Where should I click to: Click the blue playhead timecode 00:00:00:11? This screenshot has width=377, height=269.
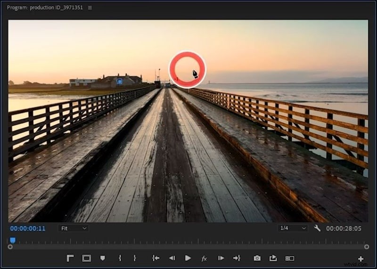pyautogui.click(x=28, y=228)
